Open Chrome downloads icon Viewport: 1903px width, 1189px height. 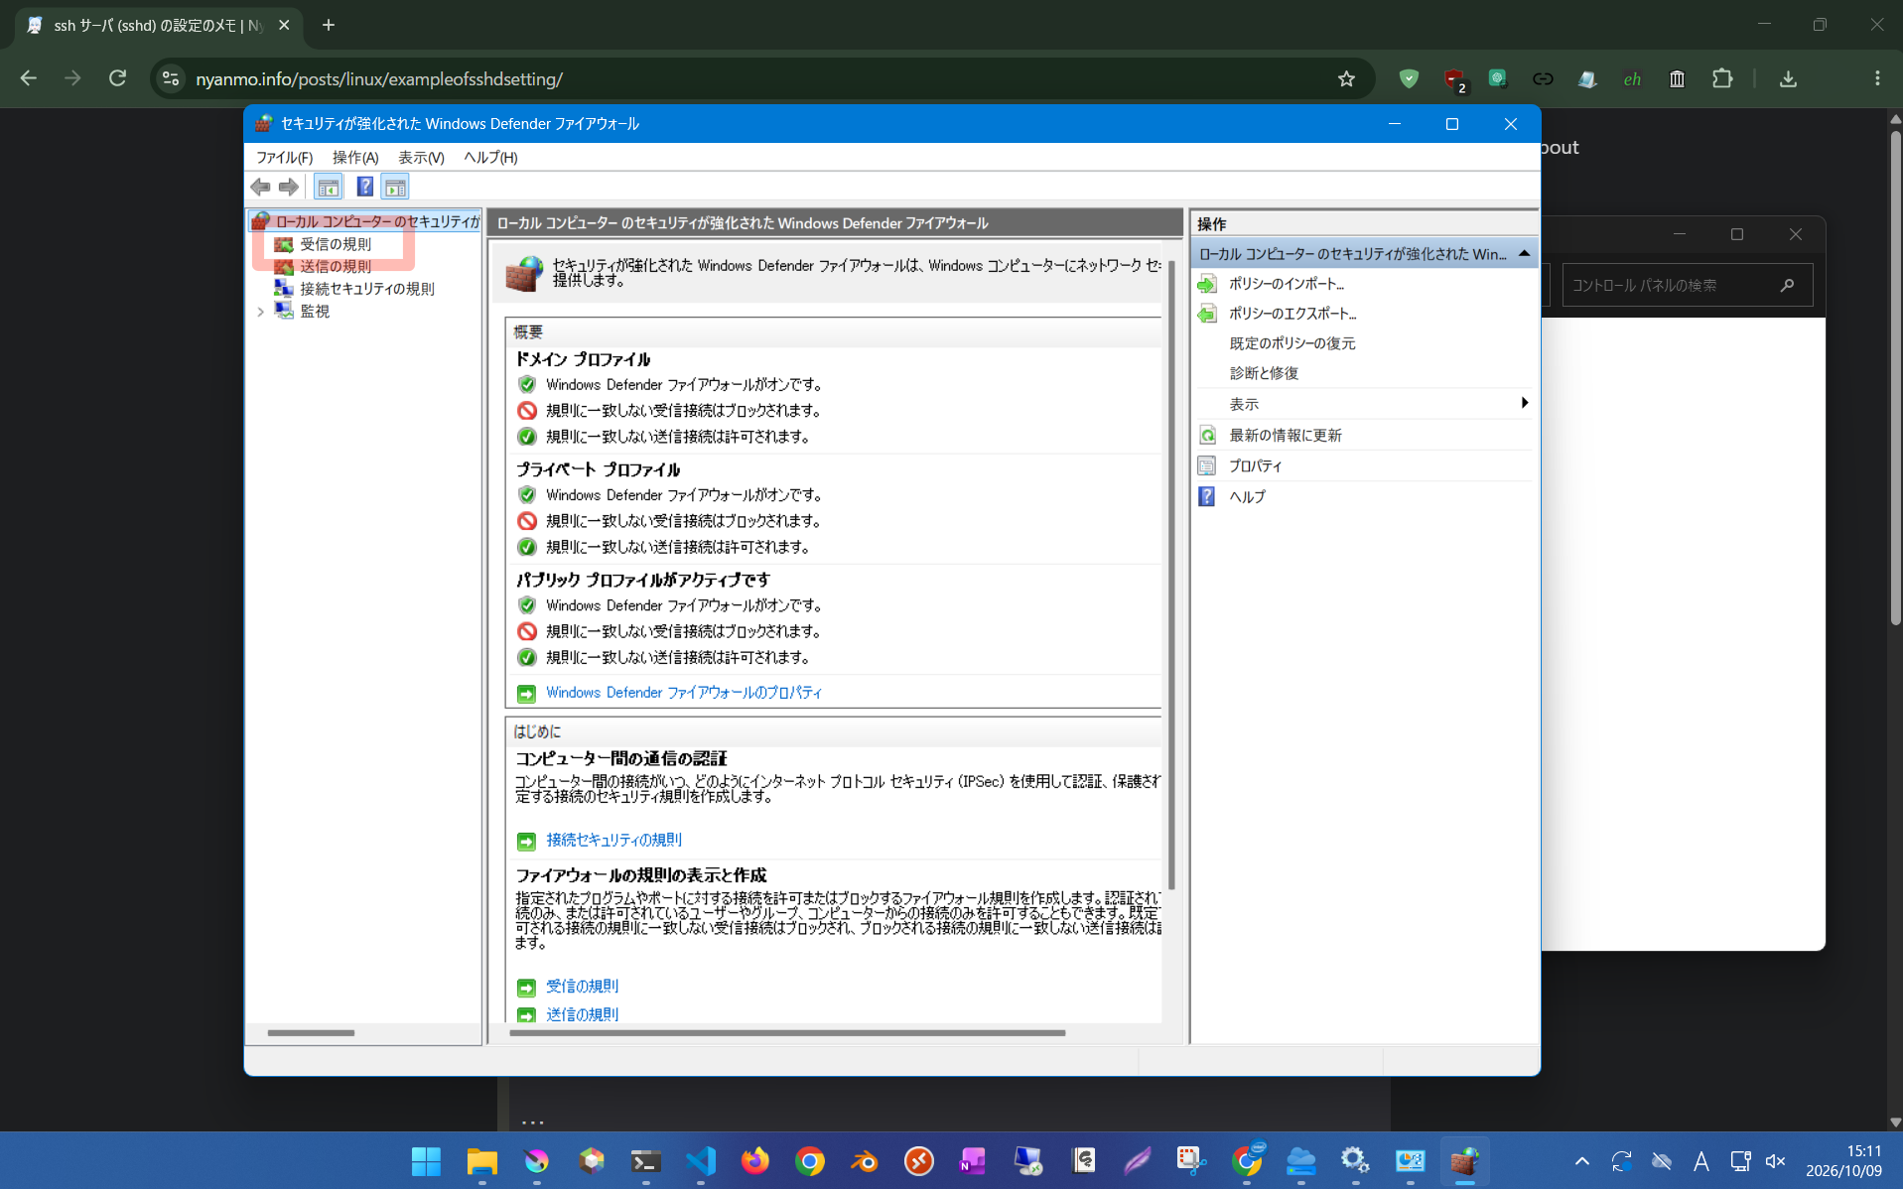point(1788,78)
